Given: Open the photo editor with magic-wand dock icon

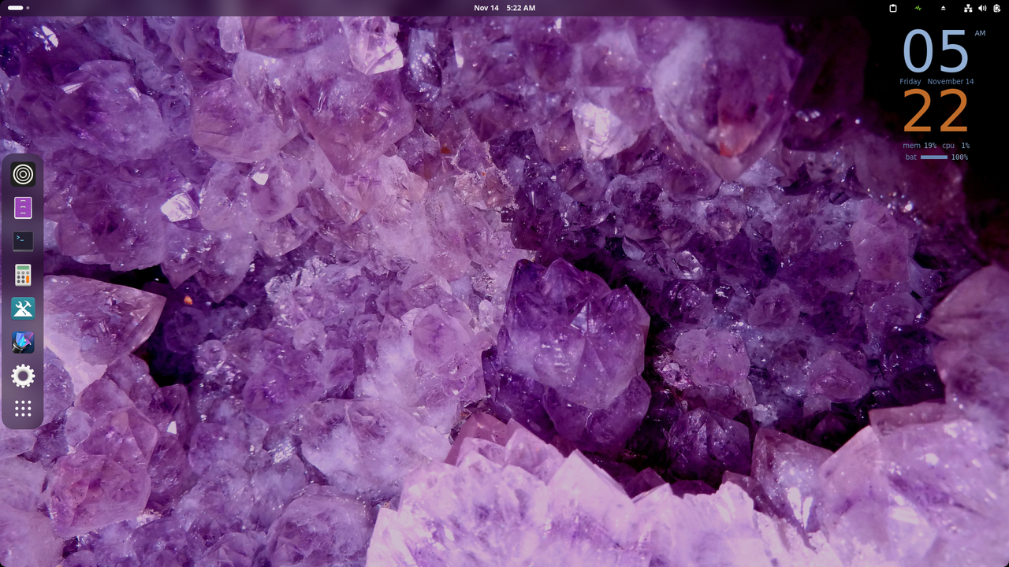Looking at the screenshot, I should (x=23, y=343).
